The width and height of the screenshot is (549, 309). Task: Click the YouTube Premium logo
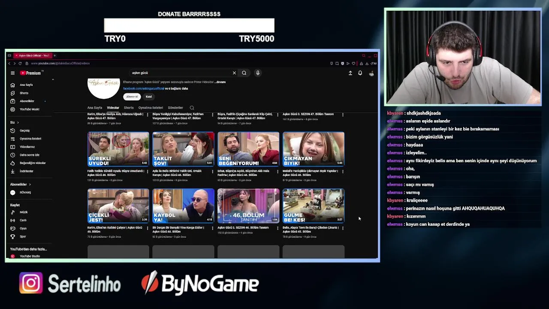pos(30,73)
